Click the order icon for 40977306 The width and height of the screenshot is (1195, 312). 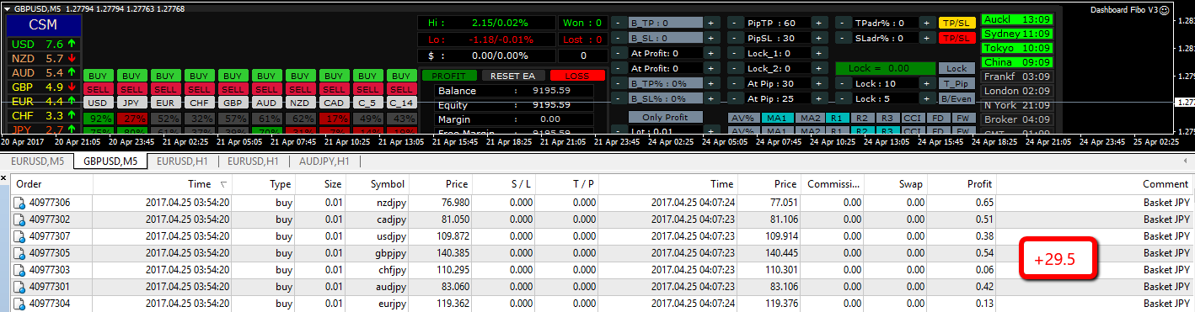pos(19,203)
